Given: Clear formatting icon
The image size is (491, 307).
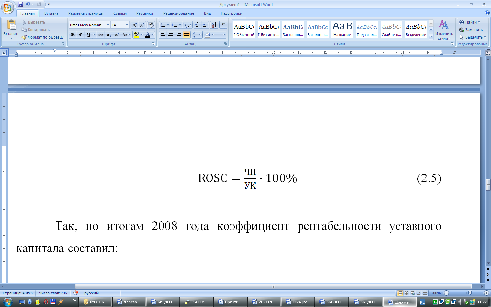Looking at the screenshot, I should pyautogui.click(x=151, y=25).
